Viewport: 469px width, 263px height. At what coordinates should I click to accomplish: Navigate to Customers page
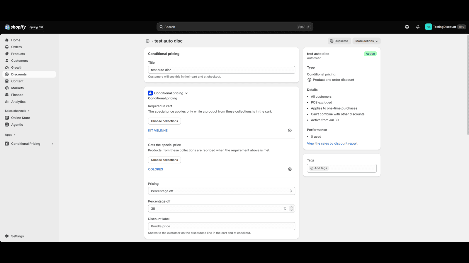[29, 61]
